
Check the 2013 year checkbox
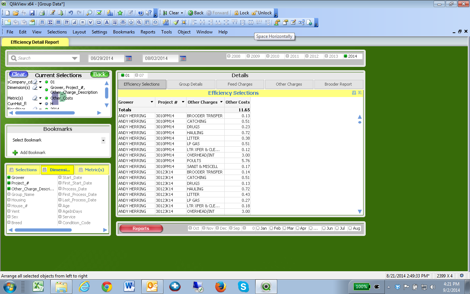tap(326, 56)
